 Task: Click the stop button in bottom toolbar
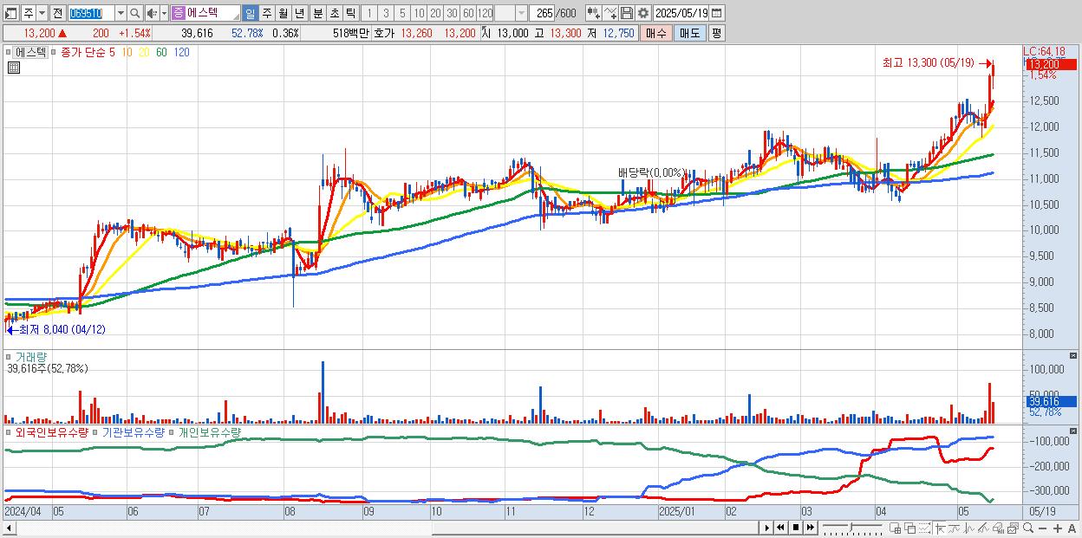coord(796,528)
